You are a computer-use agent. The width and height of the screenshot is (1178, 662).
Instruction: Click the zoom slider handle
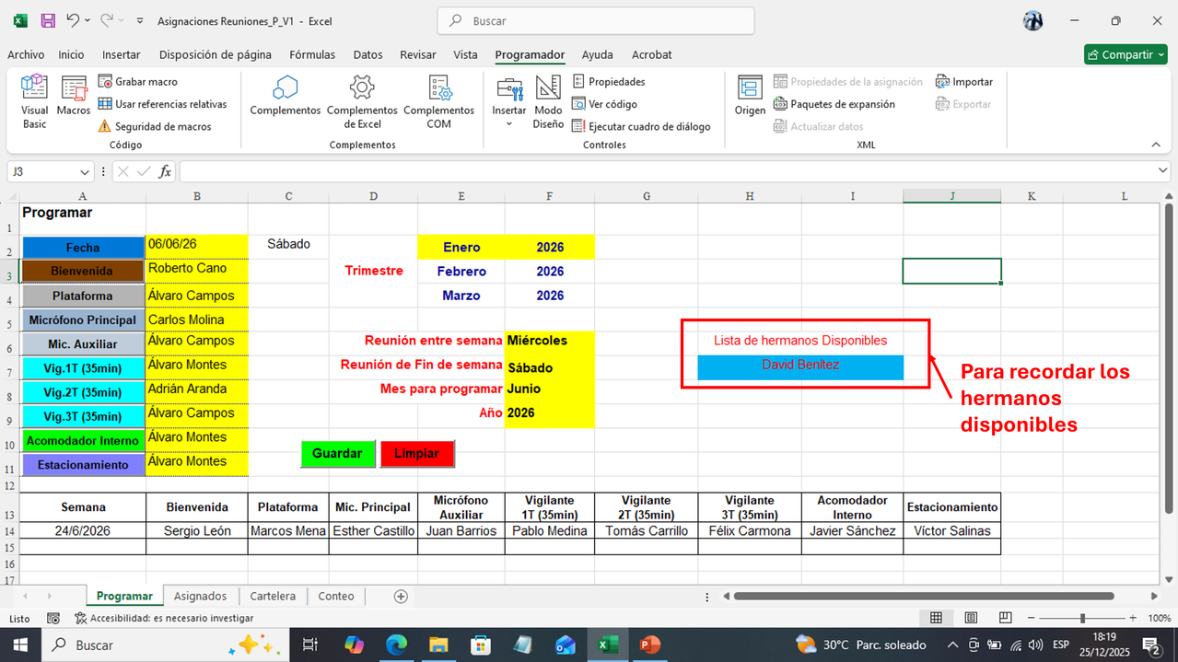click(x=1082, y=619)
